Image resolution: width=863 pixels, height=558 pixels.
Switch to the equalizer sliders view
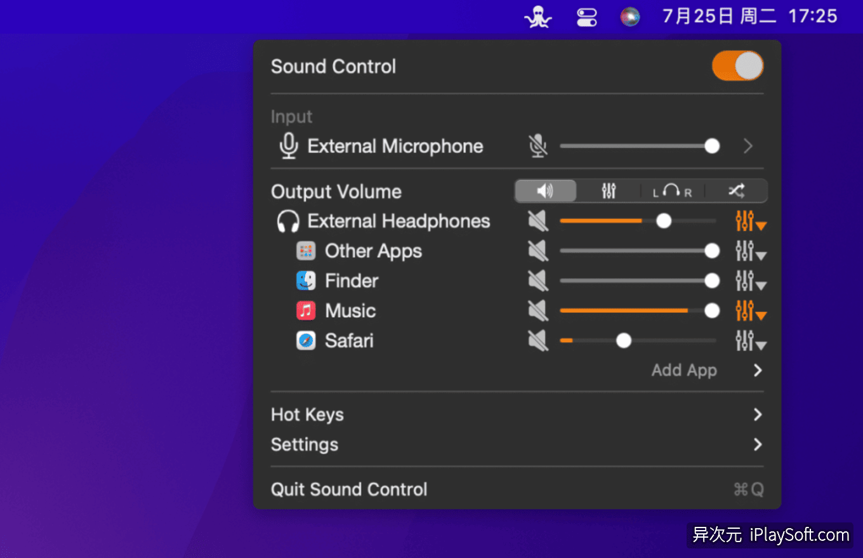click(x=608, y=190)
